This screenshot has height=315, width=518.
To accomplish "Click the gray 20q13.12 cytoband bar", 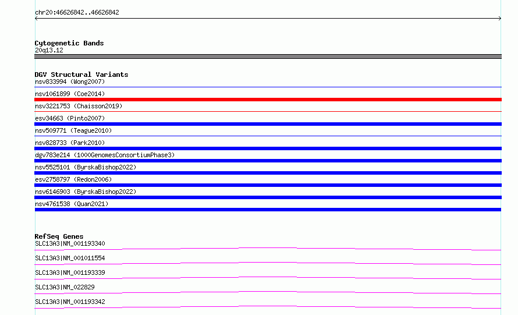I will pos(268,56).
